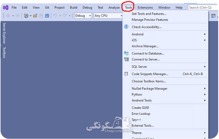Viewport: 219px width, 139px height.
Task: Close the open Tools menu
Action: click(x=128, y=7)
